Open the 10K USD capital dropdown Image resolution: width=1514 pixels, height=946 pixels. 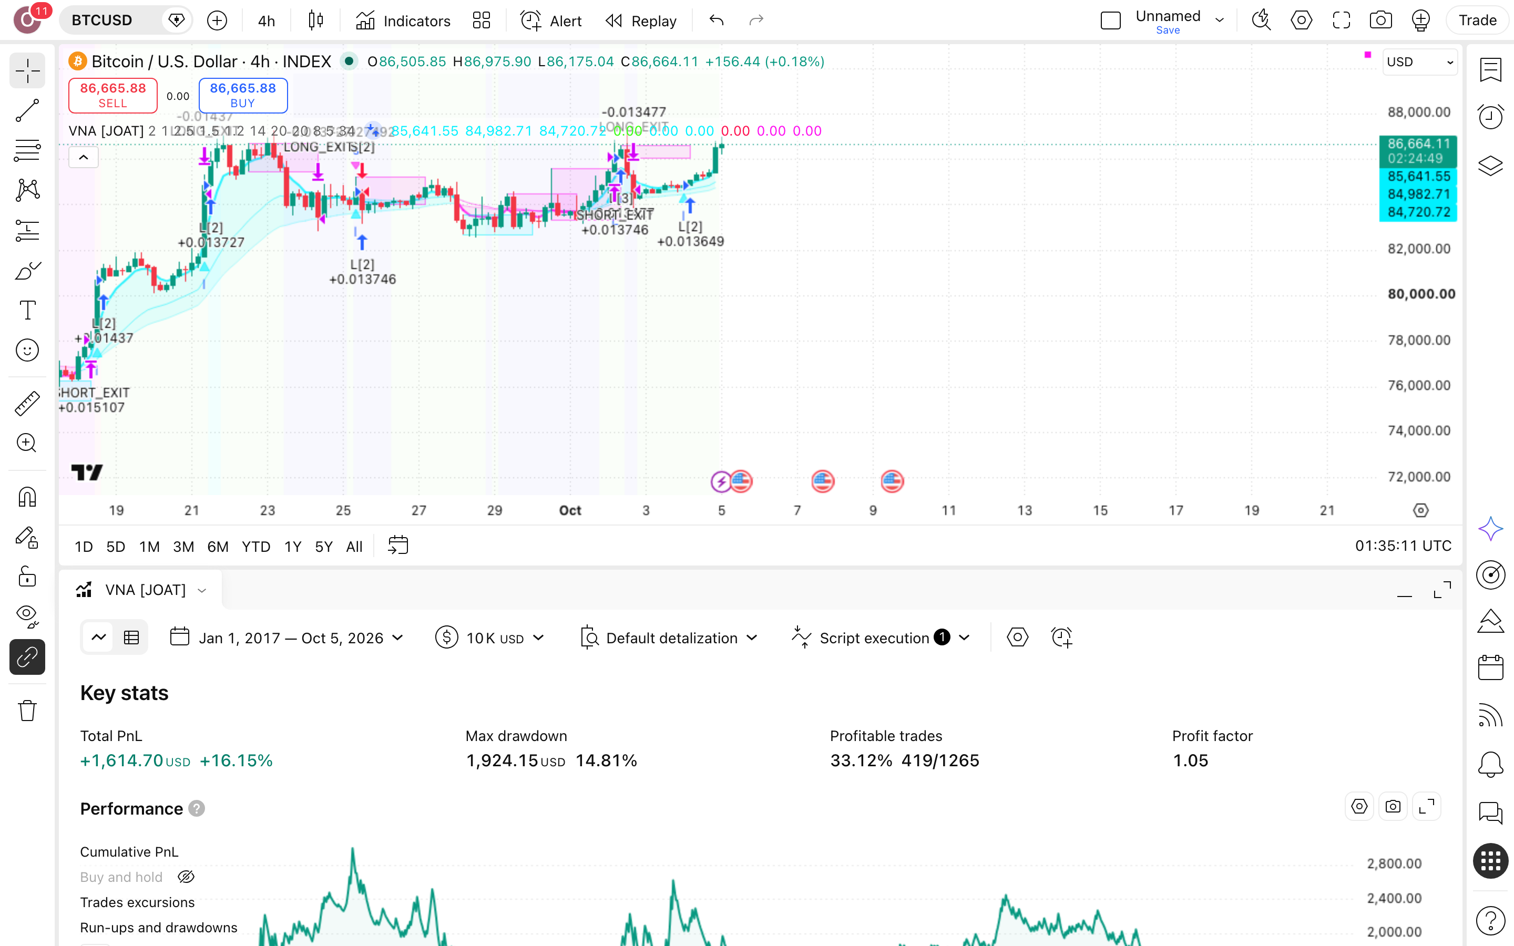pyautogui.click(x=490, y=638)
